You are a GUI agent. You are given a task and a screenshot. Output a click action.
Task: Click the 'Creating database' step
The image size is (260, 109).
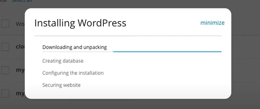coord(63,61)
